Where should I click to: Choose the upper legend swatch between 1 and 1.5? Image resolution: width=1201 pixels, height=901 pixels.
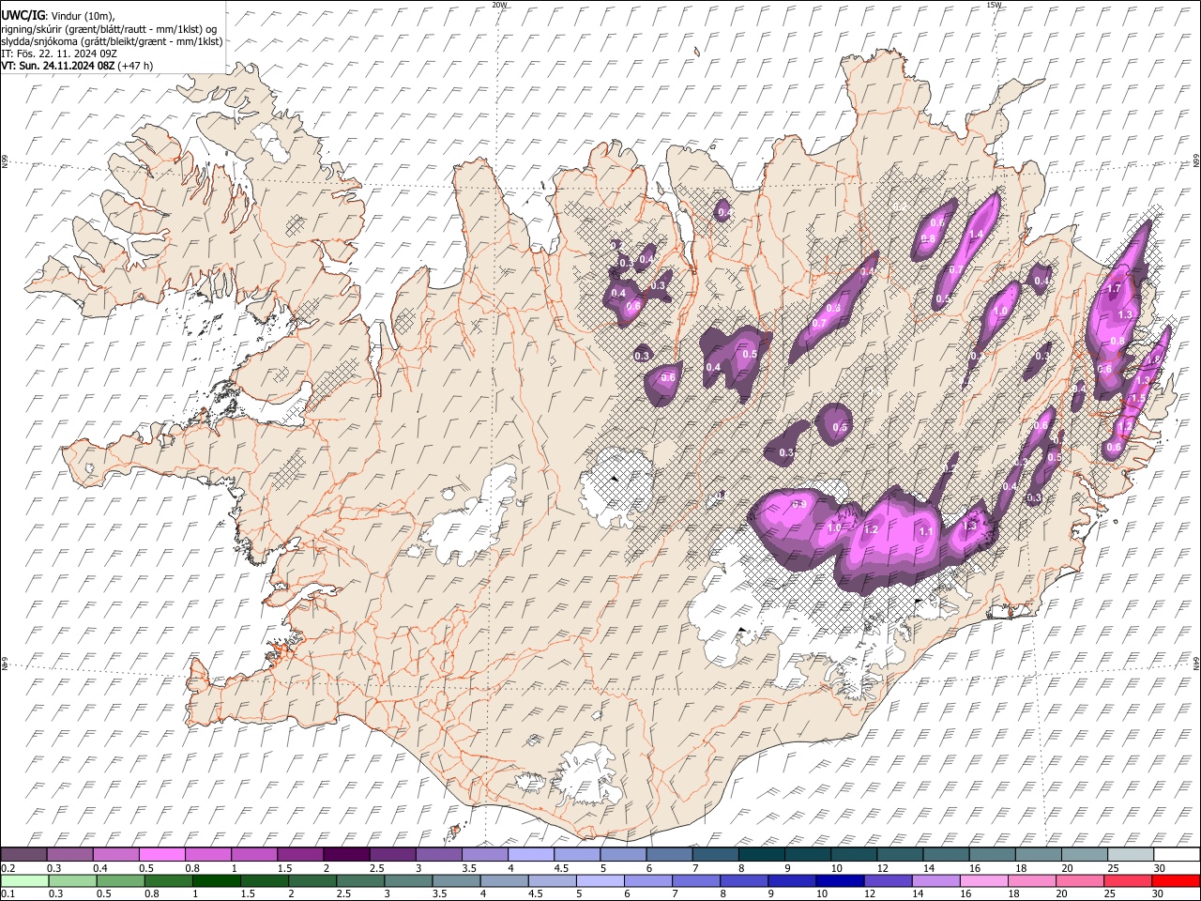point(253,855)
